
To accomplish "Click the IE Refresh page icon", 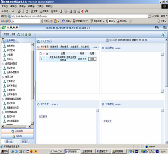I will pos(23,11).
